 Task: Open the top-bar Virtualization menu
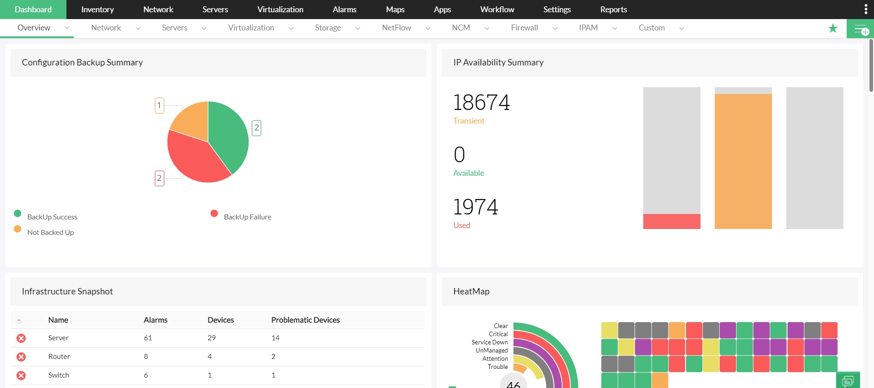[x=280, y=10]
